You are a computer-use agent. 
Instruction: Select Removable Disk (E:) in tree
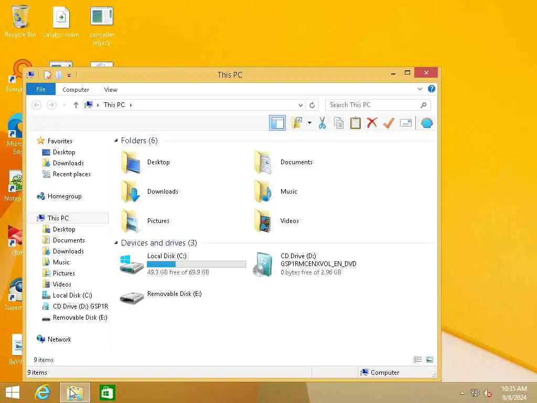point(74,317)
